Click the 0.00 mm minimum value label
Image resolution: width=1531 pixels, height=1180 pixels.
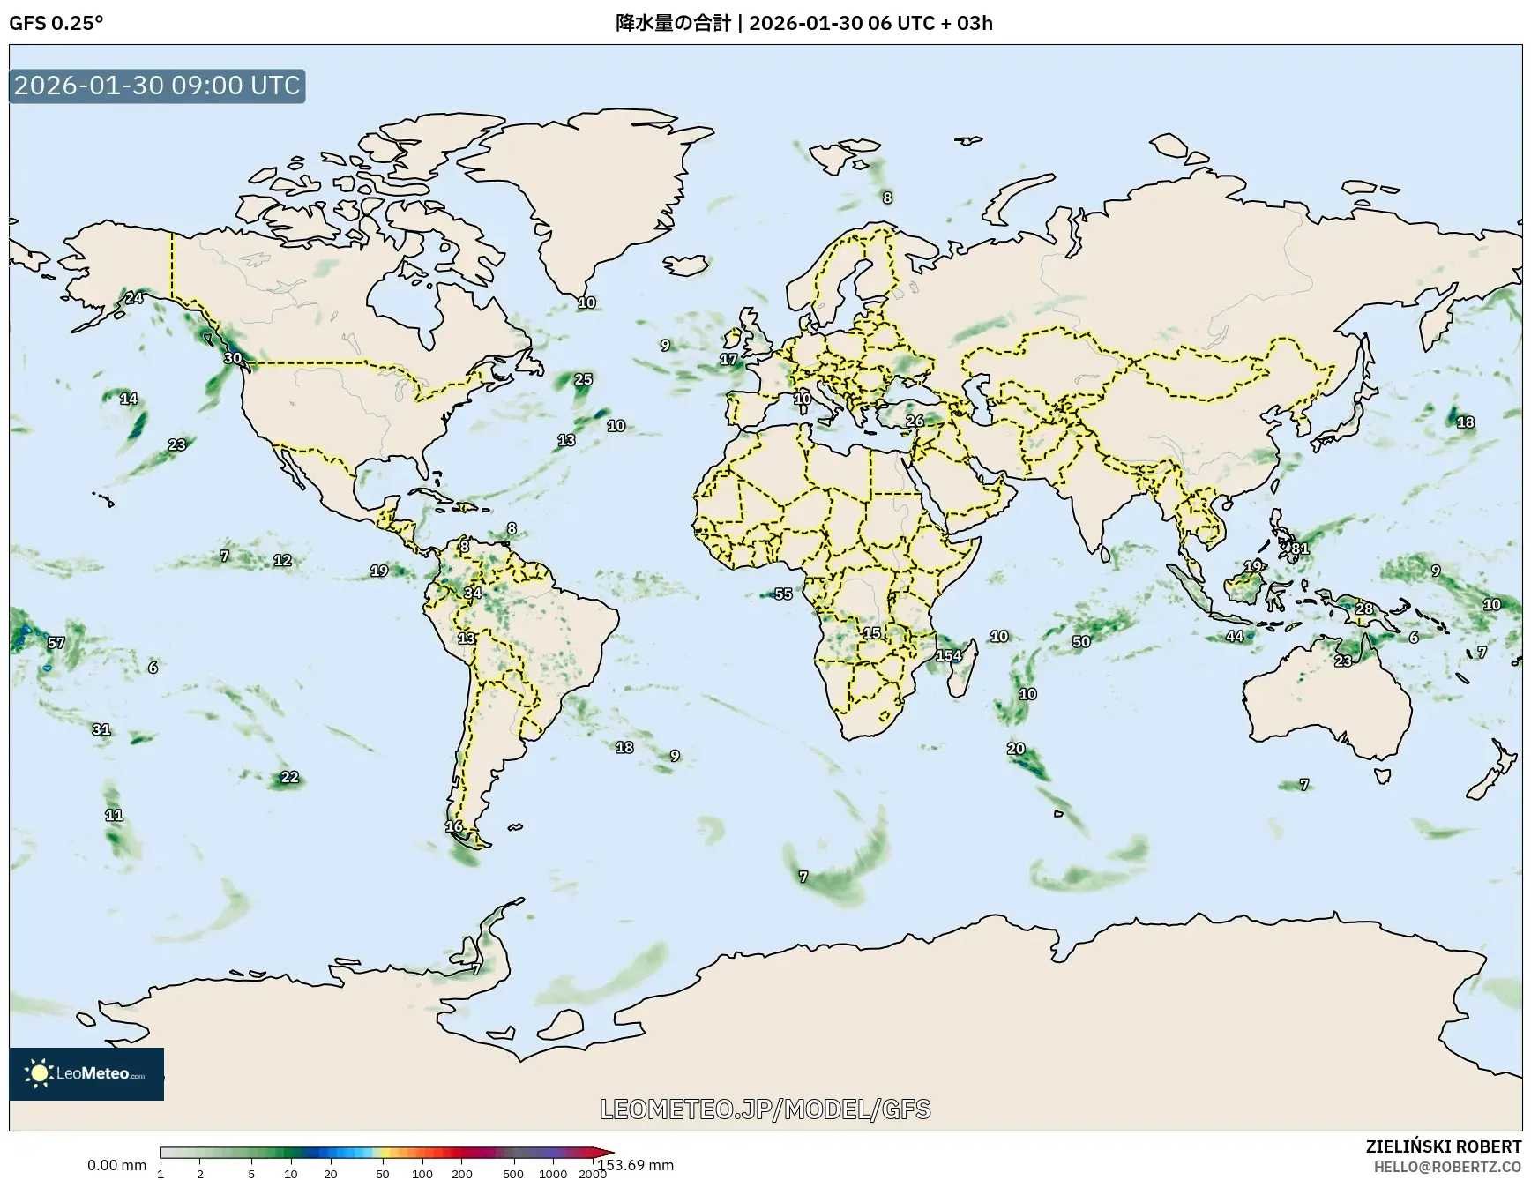click(116, 1165)
